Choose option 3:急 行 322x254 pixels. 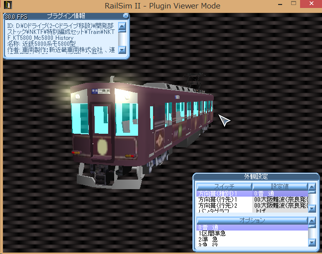click(252, 245)
